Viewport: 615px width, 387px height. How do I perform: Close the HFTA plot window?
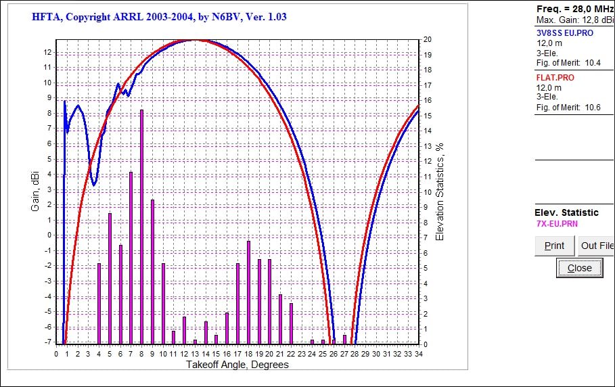coord(579,268)
